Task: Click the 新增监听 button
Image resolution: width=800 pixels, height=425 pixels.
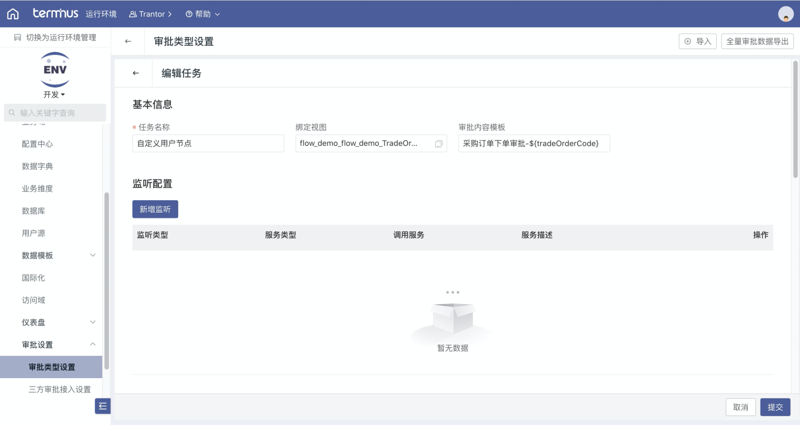Action: coord(155,209)
